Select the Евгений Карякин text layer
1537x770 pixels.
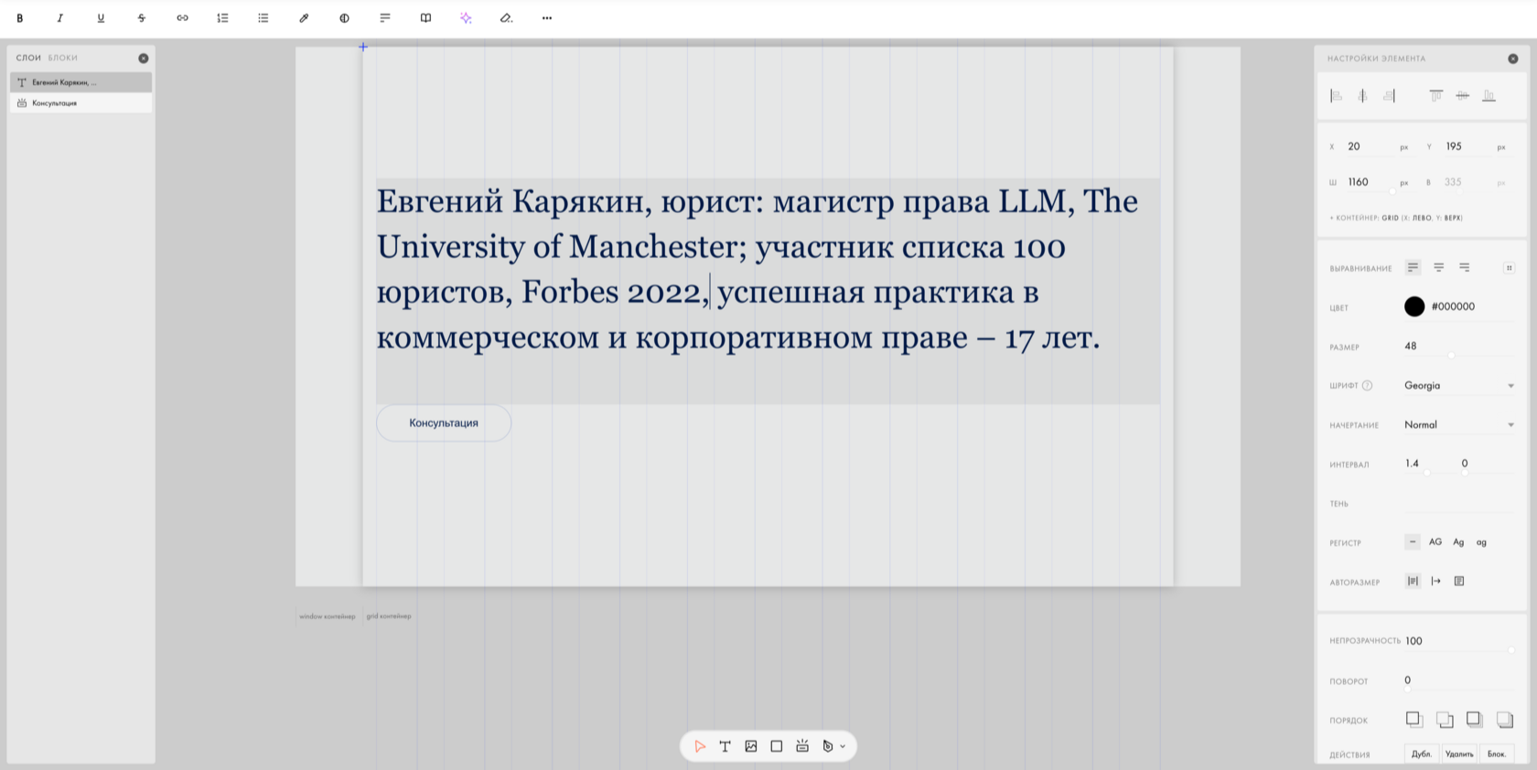81,82
